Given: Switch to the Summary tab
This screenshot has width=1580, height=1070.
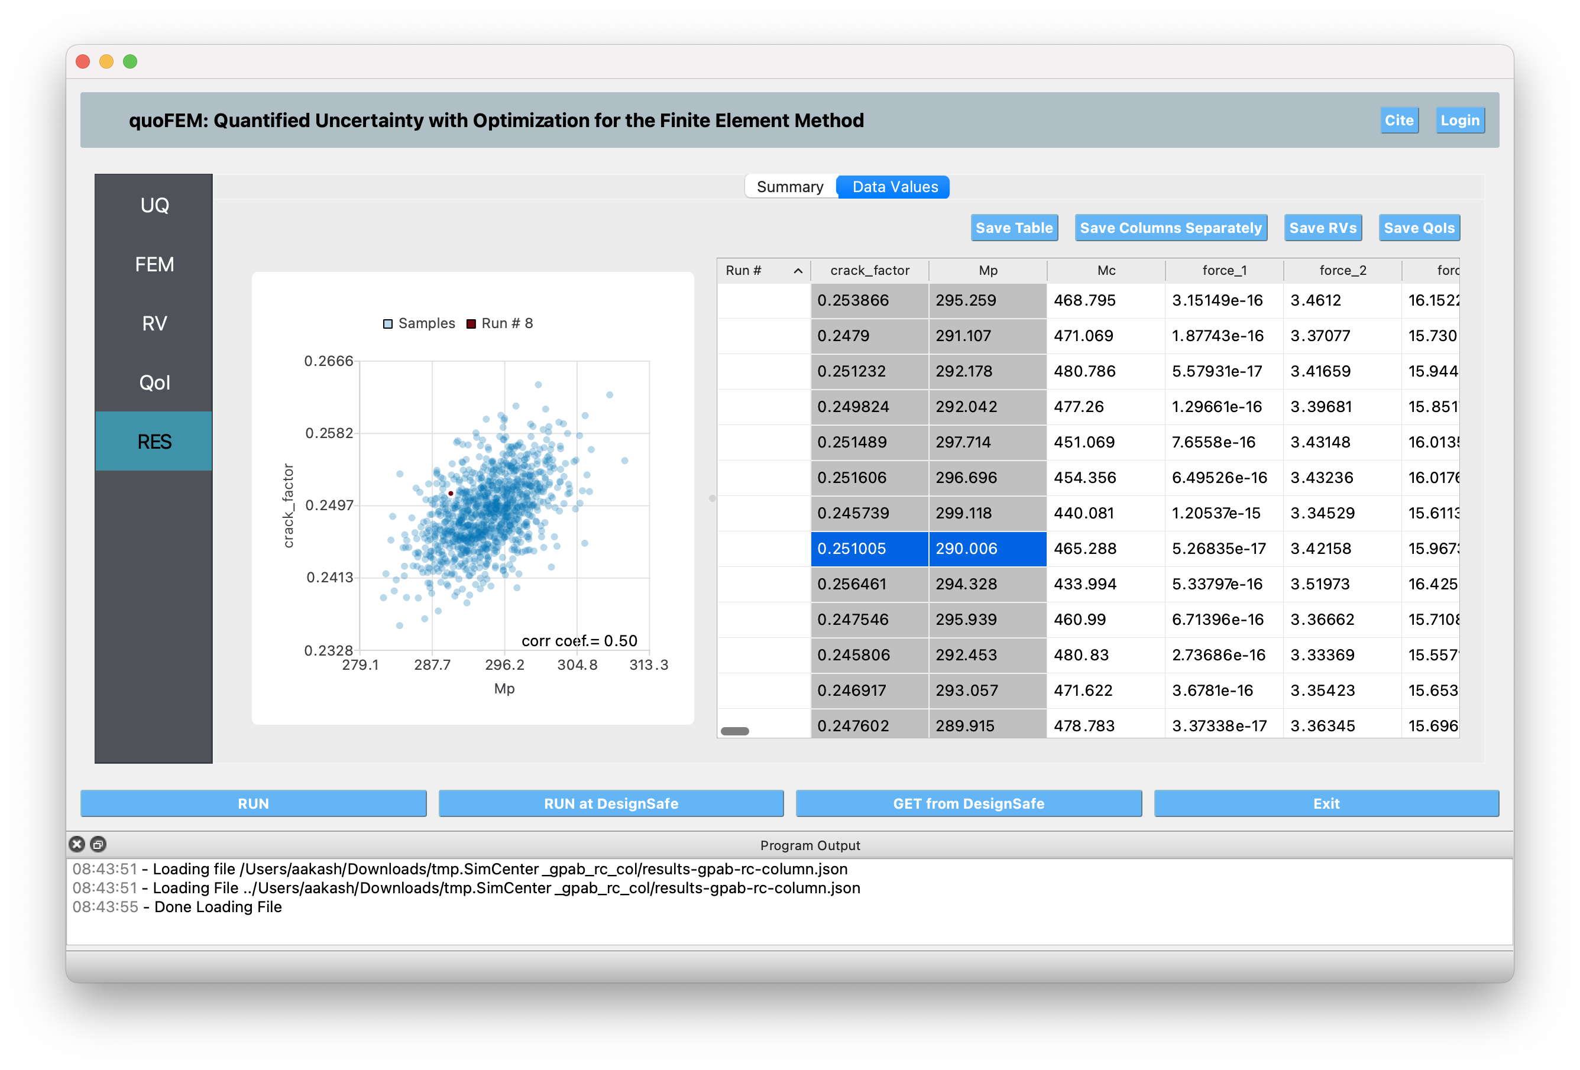Looking at the screenshot, I should 790,187.
